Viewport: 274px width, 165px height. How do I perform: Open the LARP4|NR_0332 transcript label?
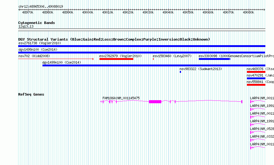point(262,136)
